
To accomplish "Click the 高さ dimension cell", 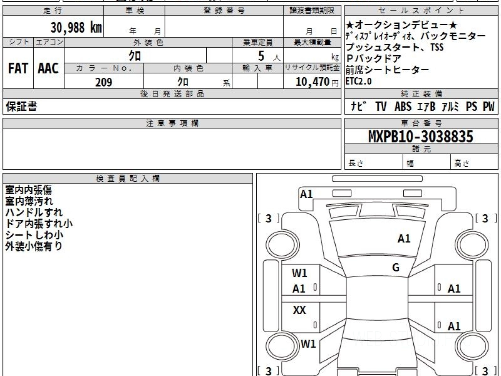I will [x=474, y=162].
